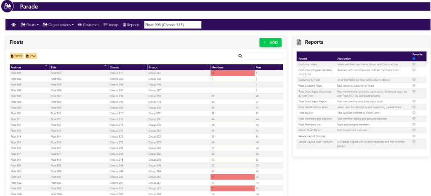
Task: Mark Master Float Report as favorite
Action: point(414,130)
